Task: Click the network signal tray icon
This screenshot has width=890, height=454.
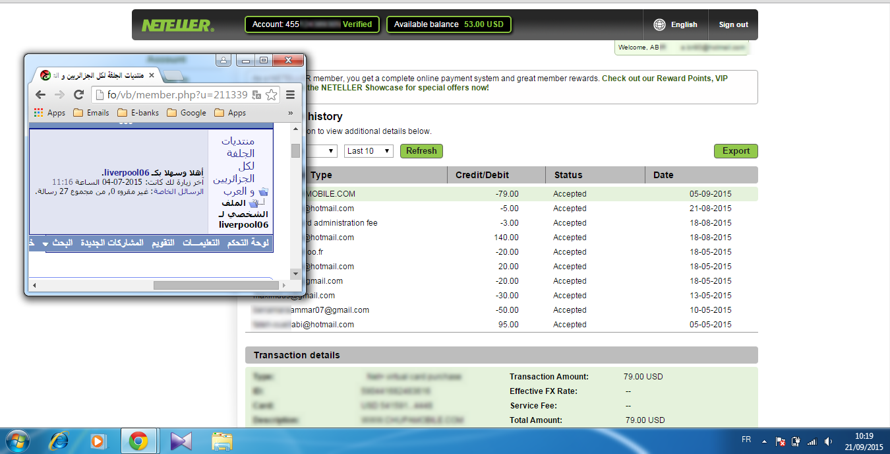Action: point(812,440)
